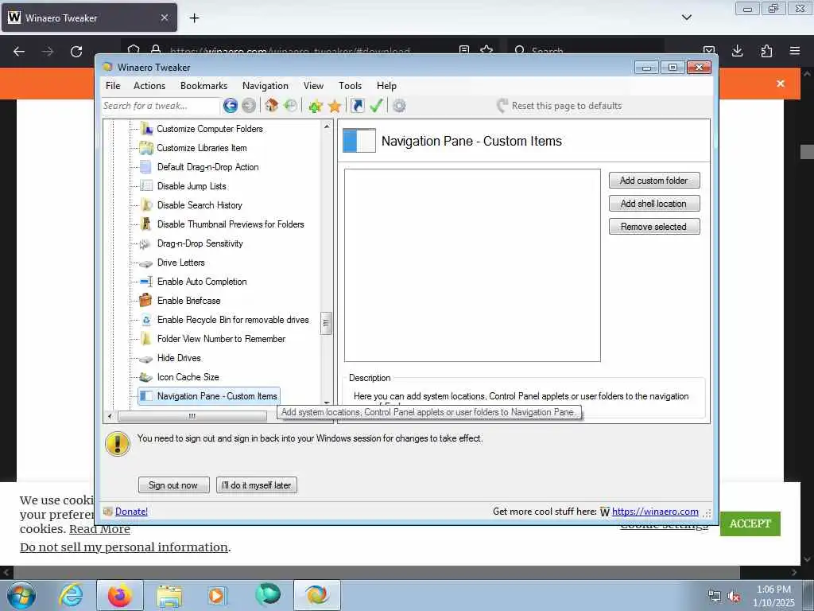Screen dimensions: 814x611
Task: Click the empty custom items list box
Action: 472,265
